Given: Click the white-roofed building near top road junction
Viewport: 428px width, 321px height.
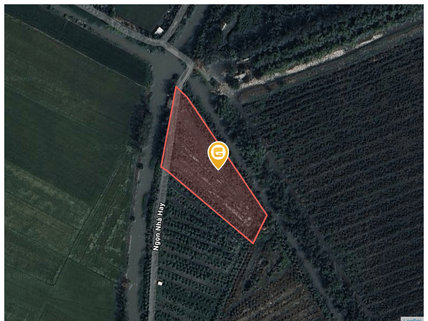Looking at the screenshot, I should 159,30.
